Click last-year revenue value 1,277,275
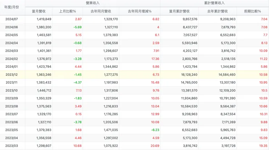 (x=111, y=75)
